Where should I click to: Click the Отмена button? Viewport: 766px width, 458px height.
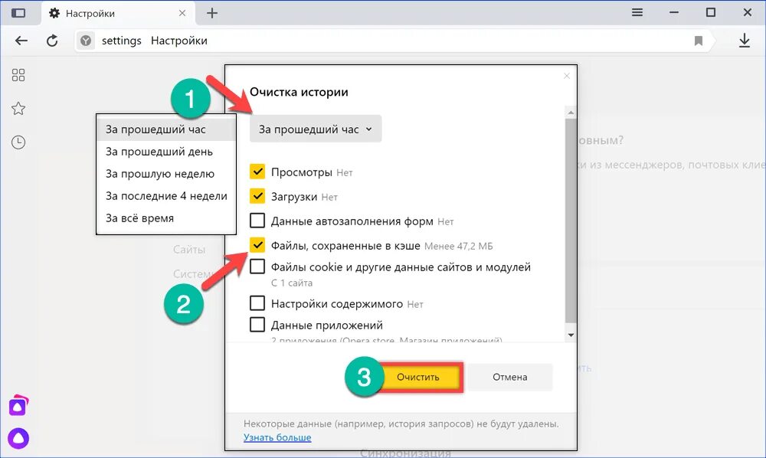pyautogui.click(x=509, y=377)
